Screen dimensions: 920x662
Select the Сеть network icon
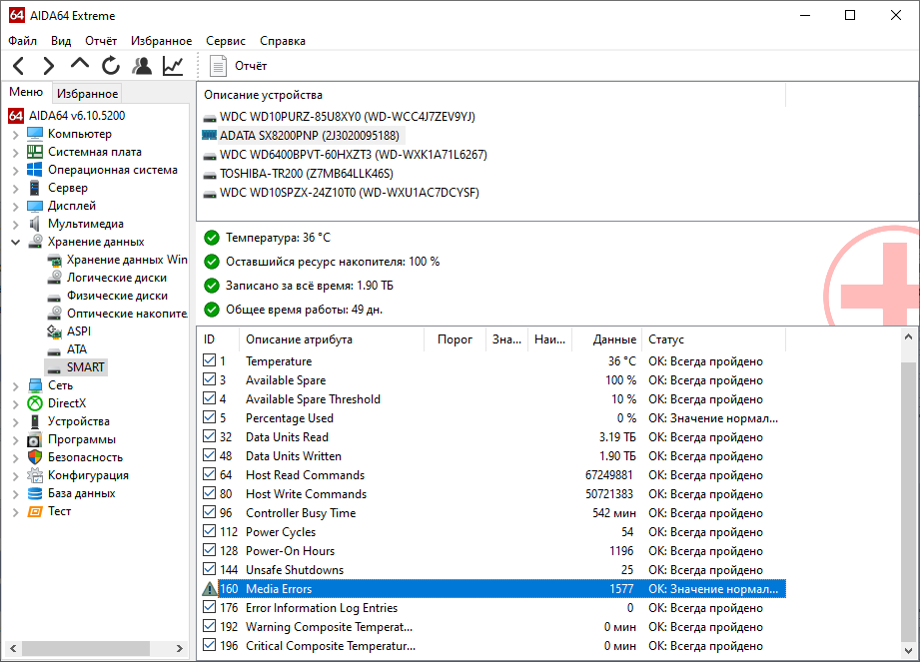[35, 385]
